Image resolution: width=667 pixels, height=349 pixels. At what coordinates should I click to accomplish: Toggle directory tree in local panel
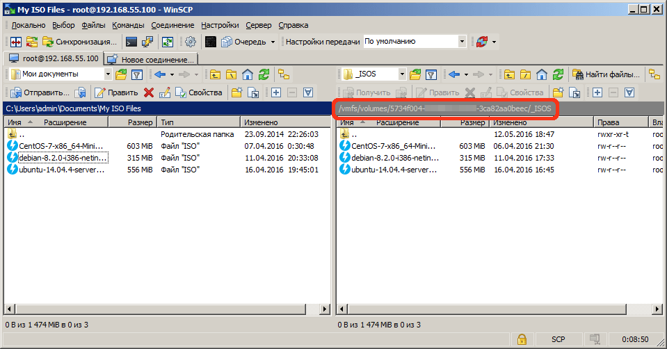tap(284, 74)
